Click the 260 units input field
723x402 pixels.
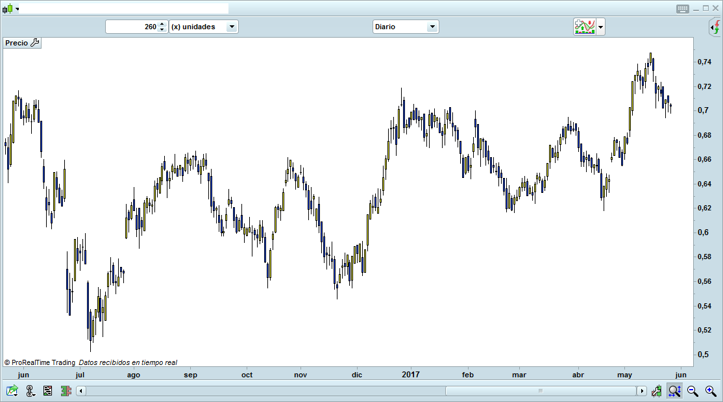click(132, 27)
